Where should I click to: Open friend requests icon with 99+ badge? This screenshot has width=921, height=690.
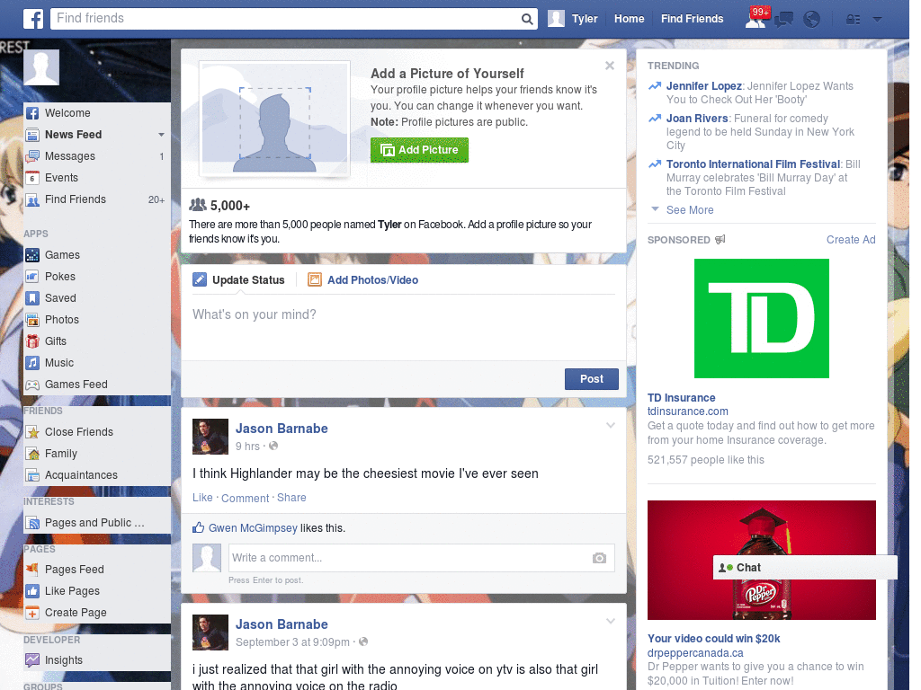(x=756, y=18)
